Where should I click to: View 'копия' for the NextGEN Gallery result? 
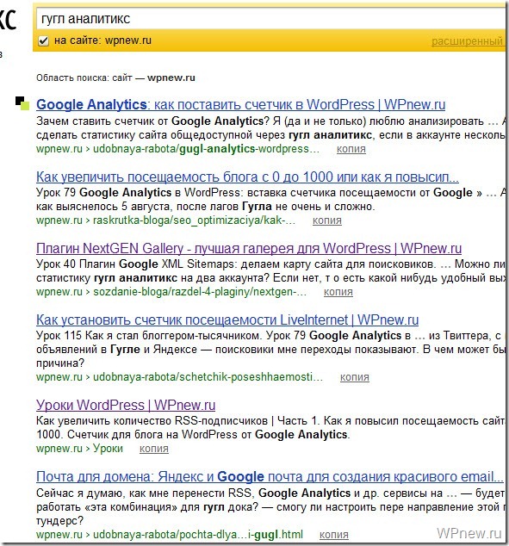[338, 292]
